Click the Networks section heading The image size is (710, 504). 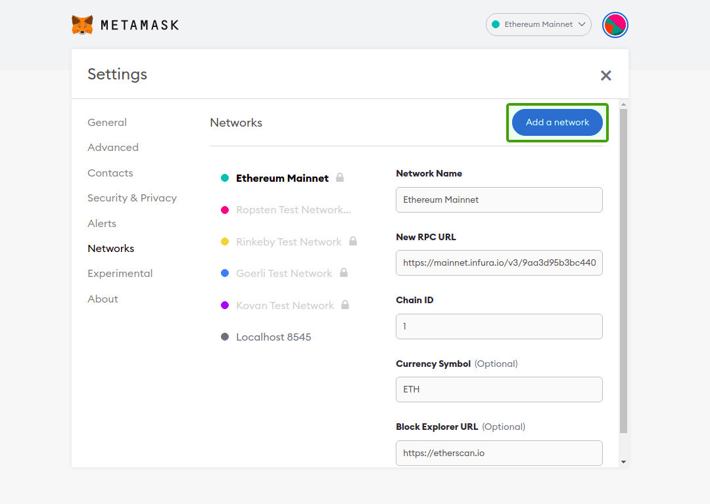coord(236,123)
